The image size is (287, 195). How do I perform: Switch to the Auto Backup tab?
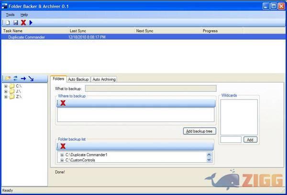coord(78,79)
